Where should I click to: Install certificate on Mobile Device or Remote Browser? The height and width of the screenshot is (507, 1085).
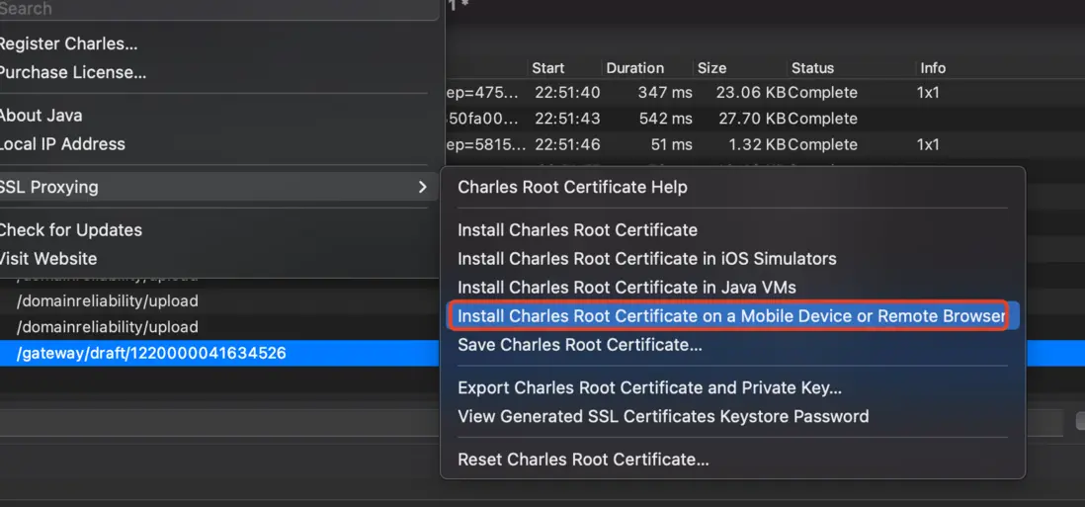tap(729, 316)
